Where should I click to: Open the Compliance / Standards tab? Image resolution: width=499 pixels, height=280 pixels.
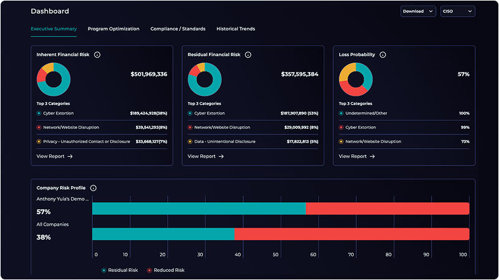point(178,29)
